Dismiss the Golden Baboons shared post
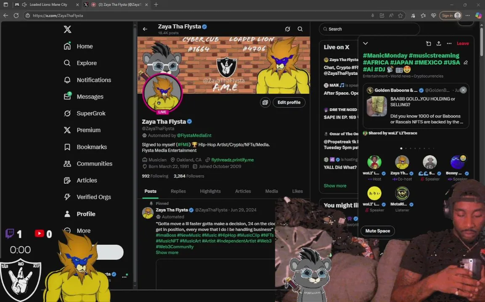The height and width of the screenshot is (302, 485). [x=463, y=90]
